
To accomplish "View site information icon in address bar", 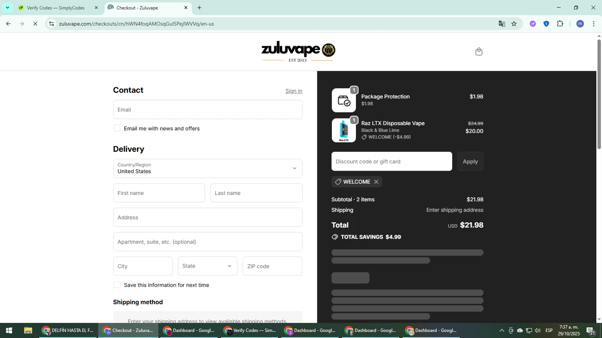I will (51, 24).
